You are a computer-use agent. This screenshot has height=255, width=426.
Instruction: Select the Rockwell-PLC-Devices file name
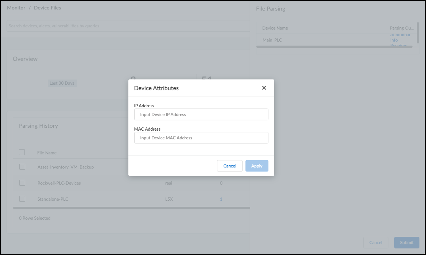click(59, 183)
